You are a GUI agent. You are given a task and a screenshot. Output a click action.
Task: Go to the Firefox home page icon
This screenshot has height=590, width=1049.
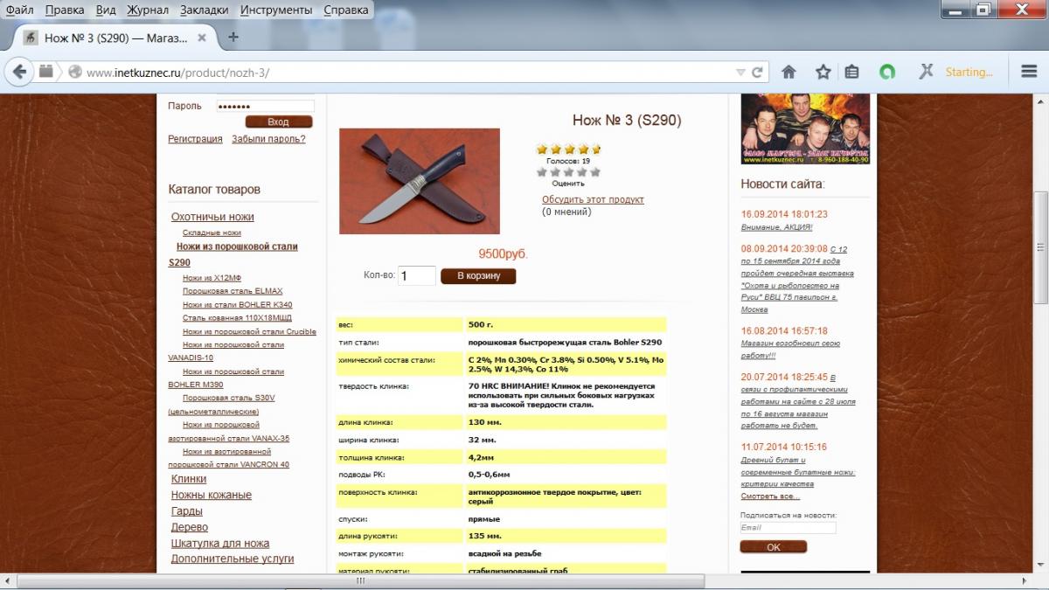(x=788, y=72)
